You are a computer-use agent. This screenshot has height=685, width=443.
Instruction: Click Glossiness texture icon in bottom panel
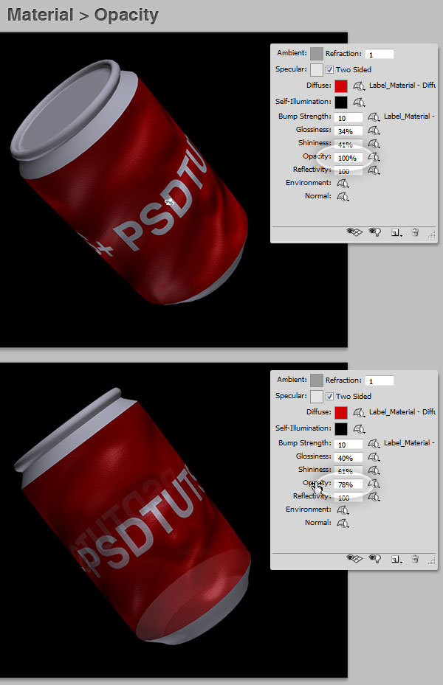[x=374, y=457]
